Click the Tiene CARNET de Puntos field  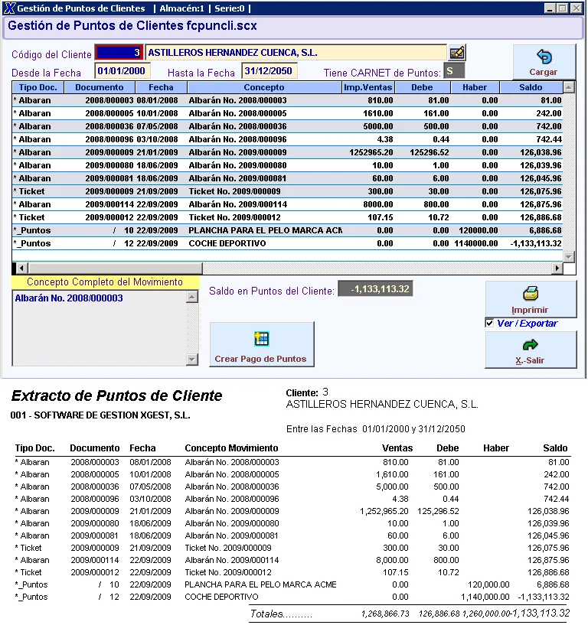[454, 71]
